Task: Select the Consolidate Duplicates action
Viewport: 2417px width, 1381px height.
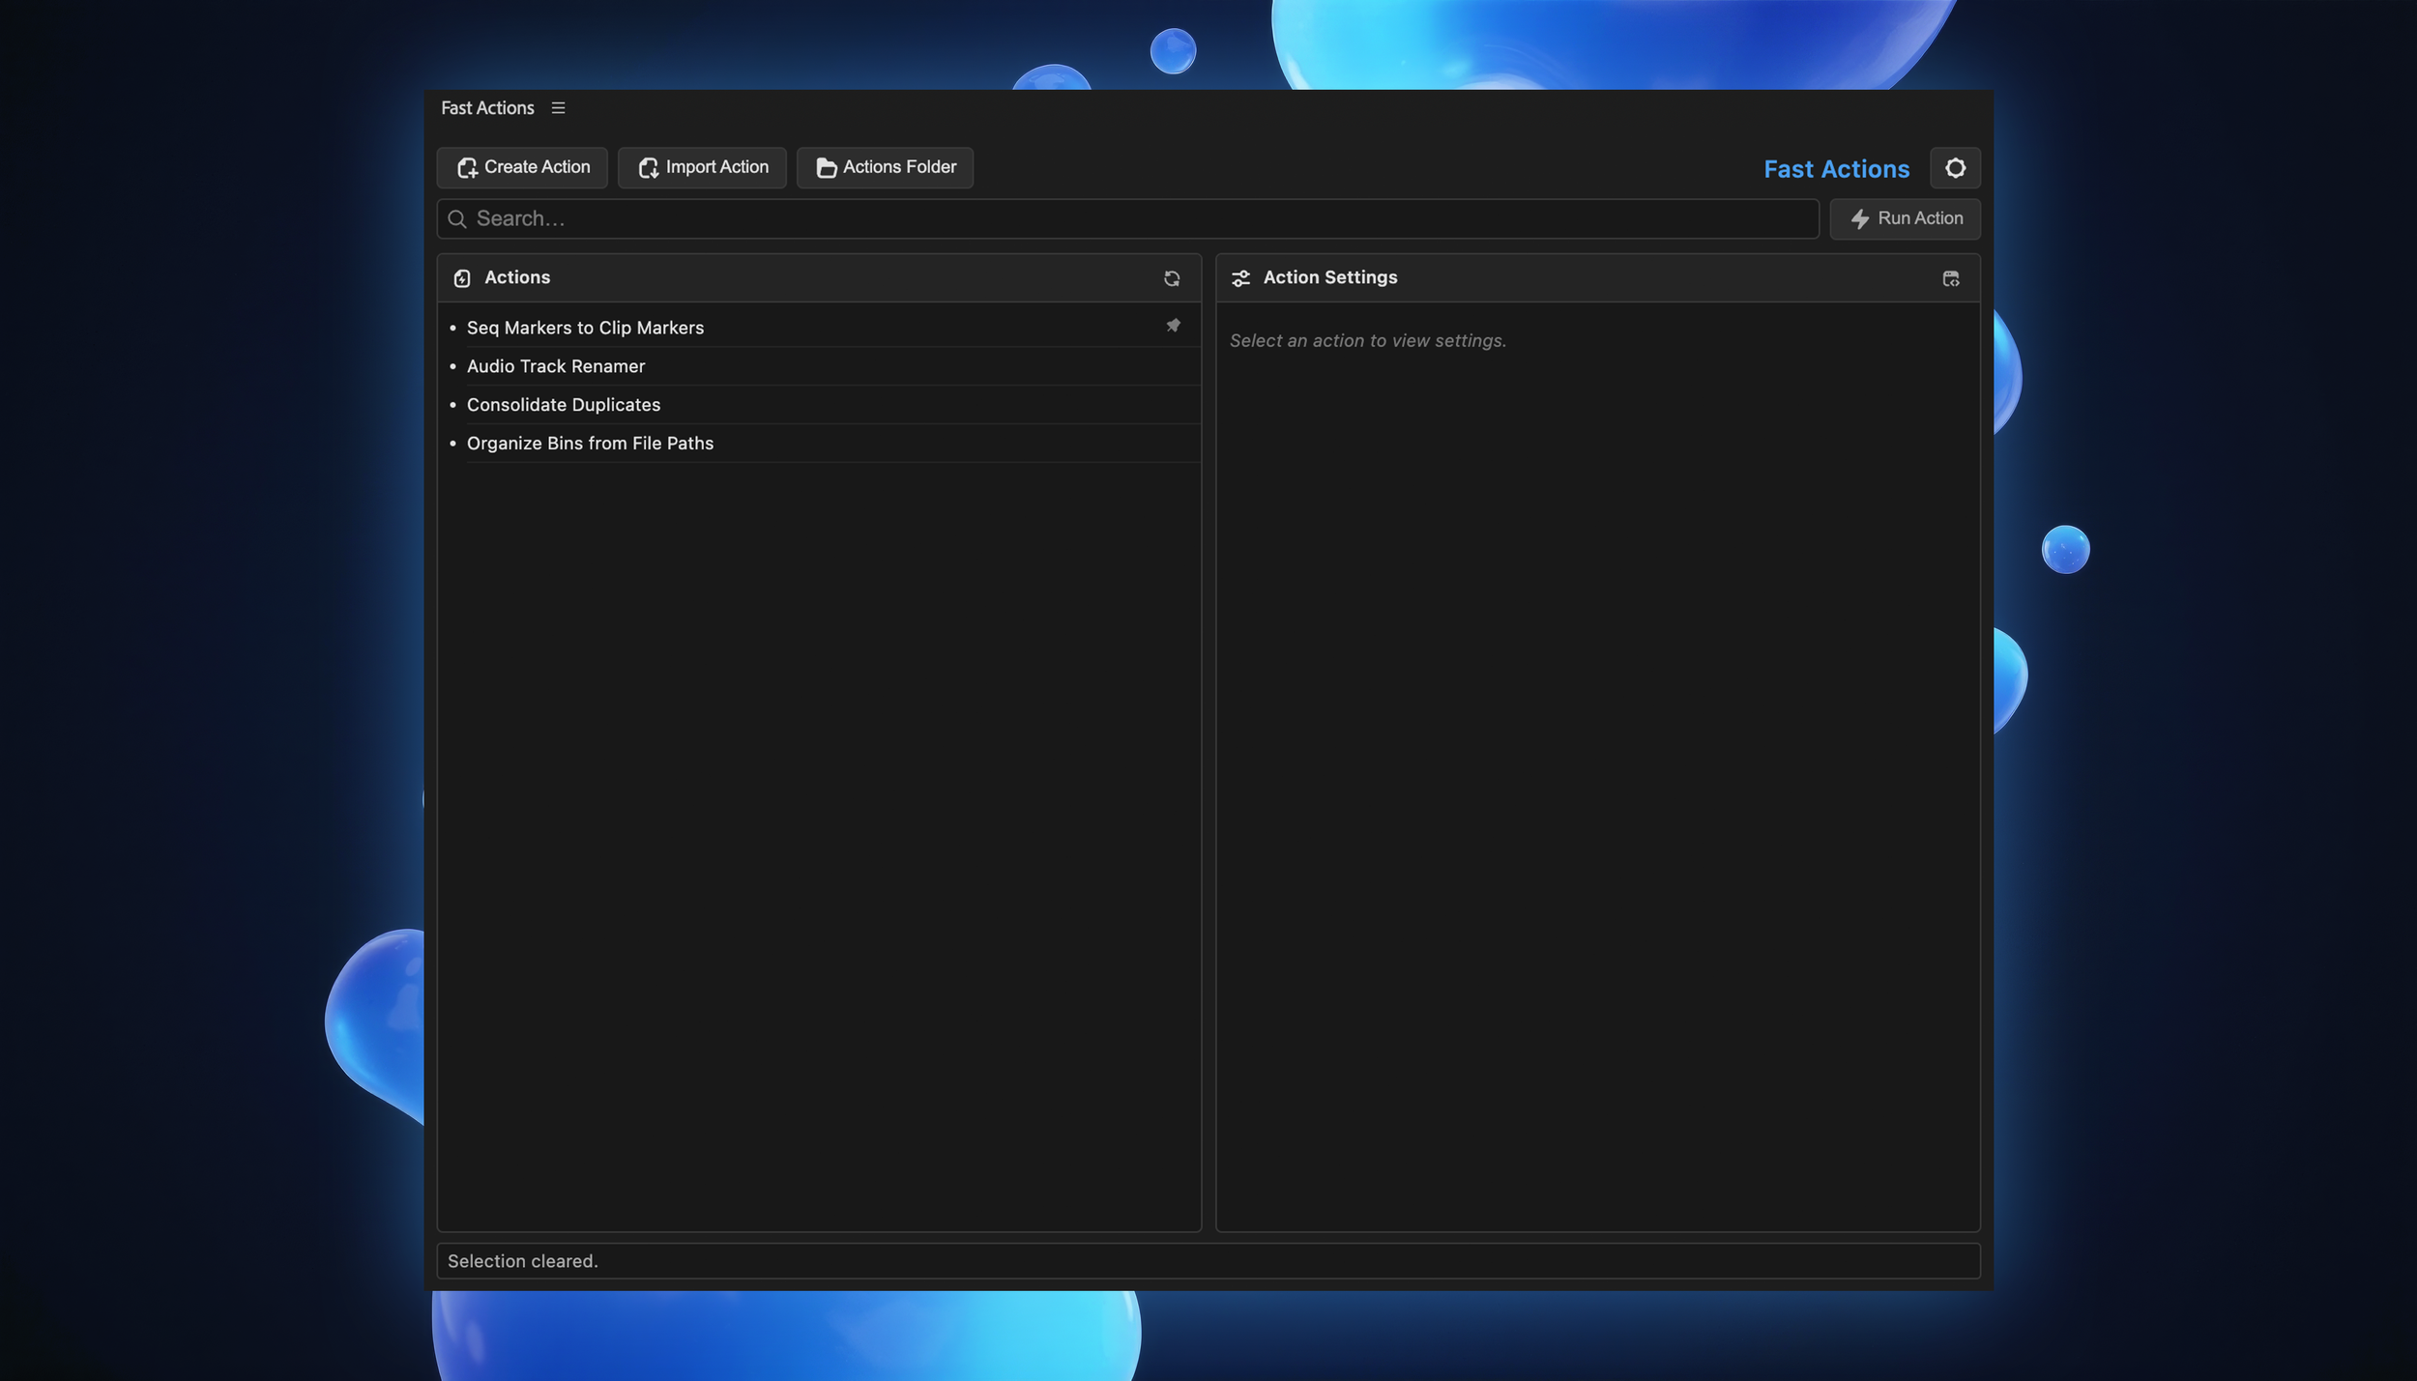Action: [563, 405]
